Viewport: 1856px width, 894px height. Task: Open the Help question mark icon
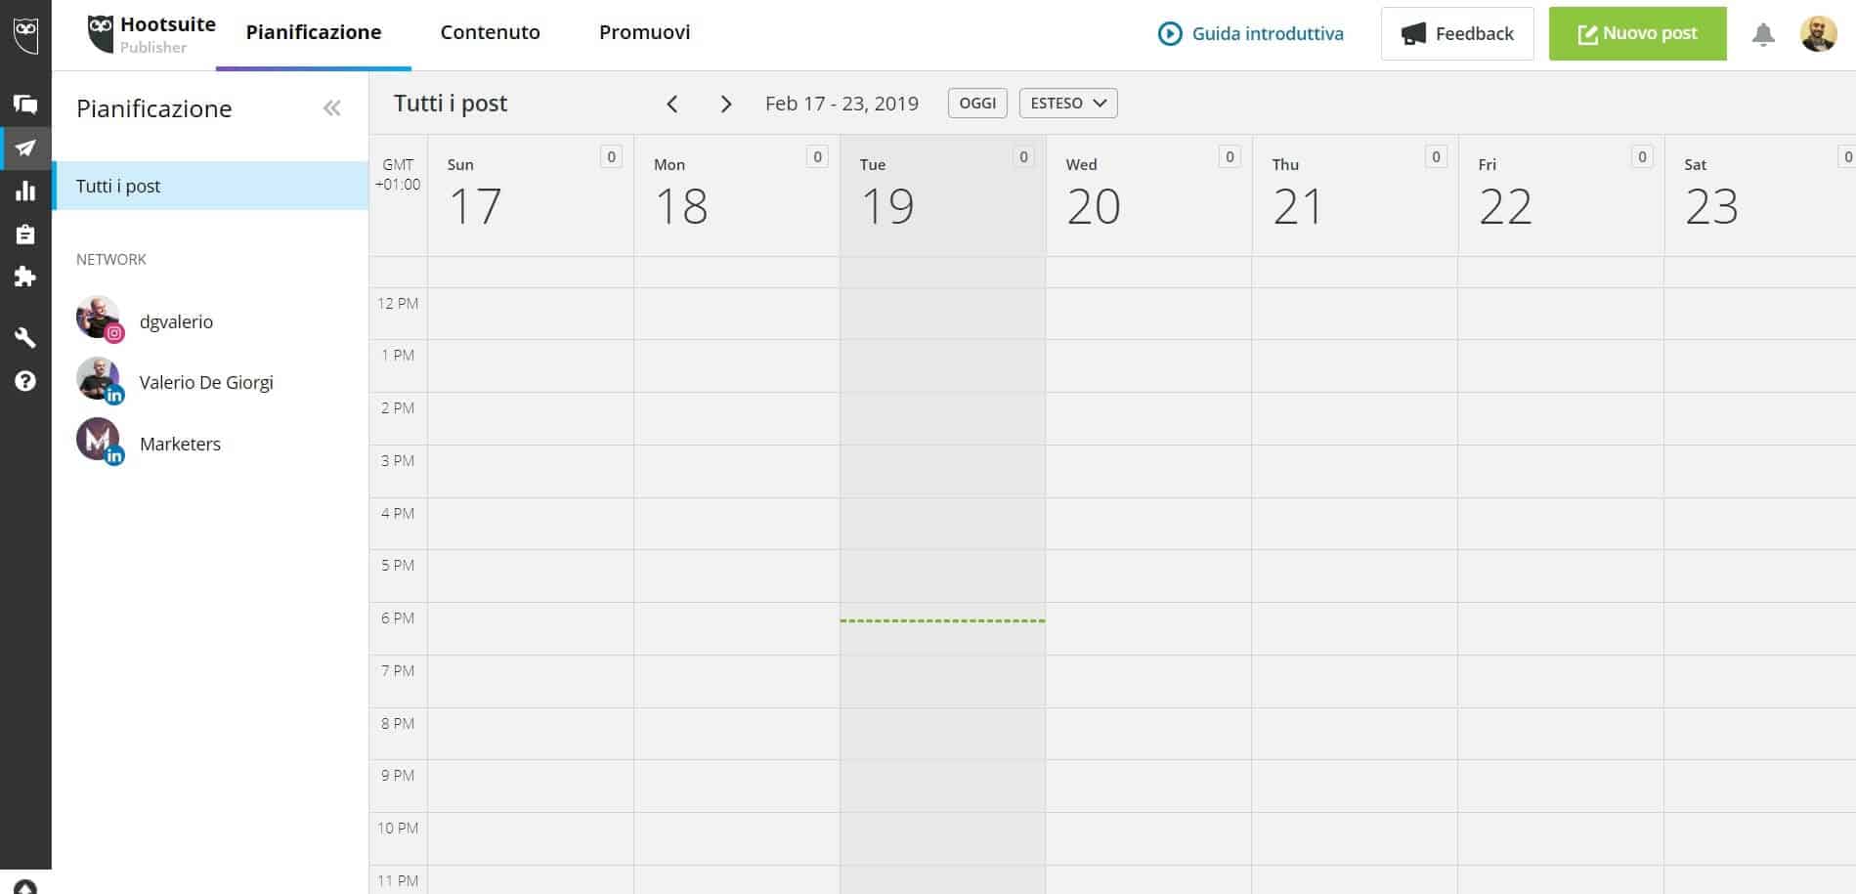[25, 381]
